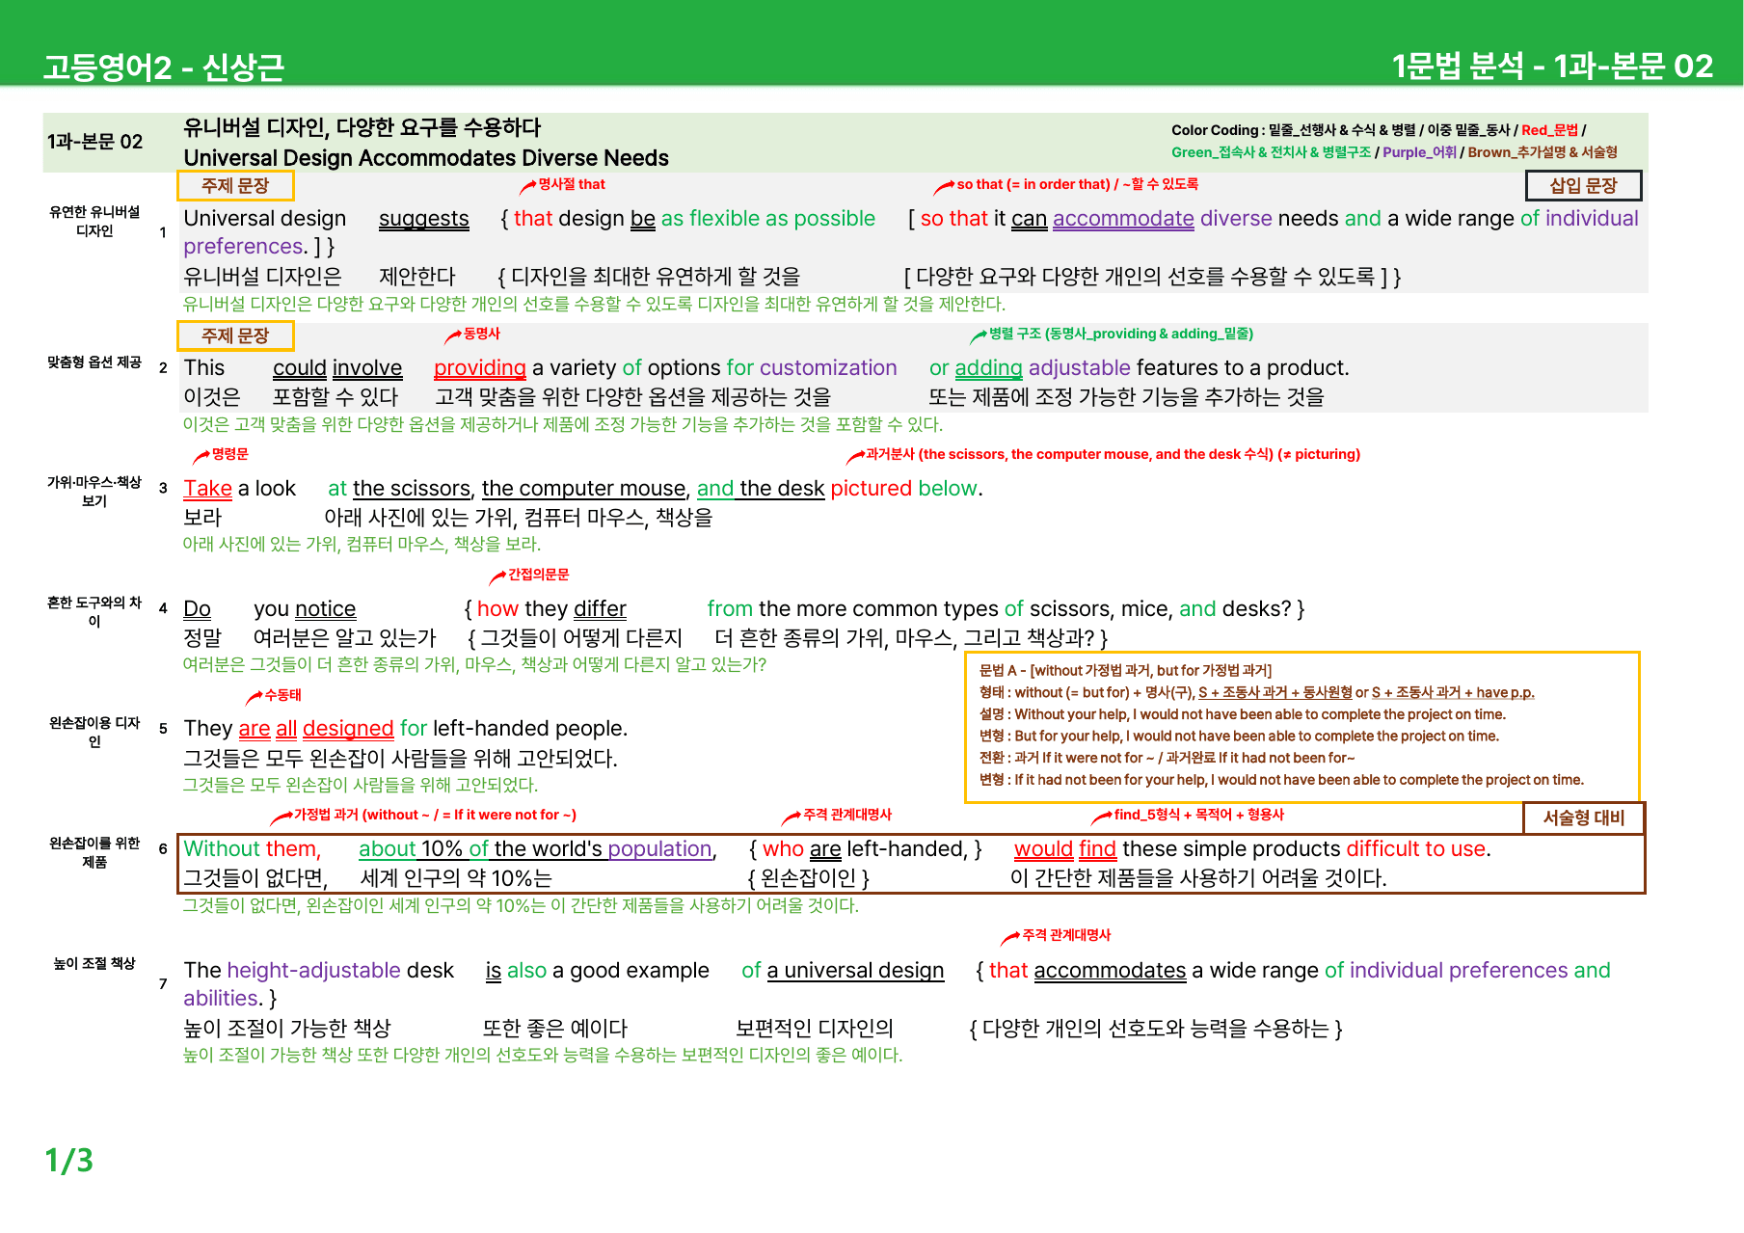Click the underlined word 'differ'
The image size is (1744, 1233).
click(600, 609)
